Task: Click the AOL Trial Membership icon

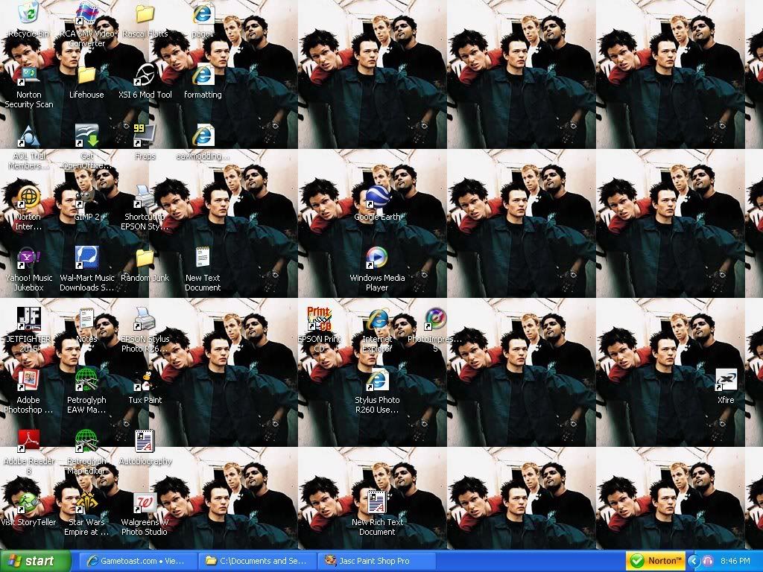Action: (x=29, y=136)
